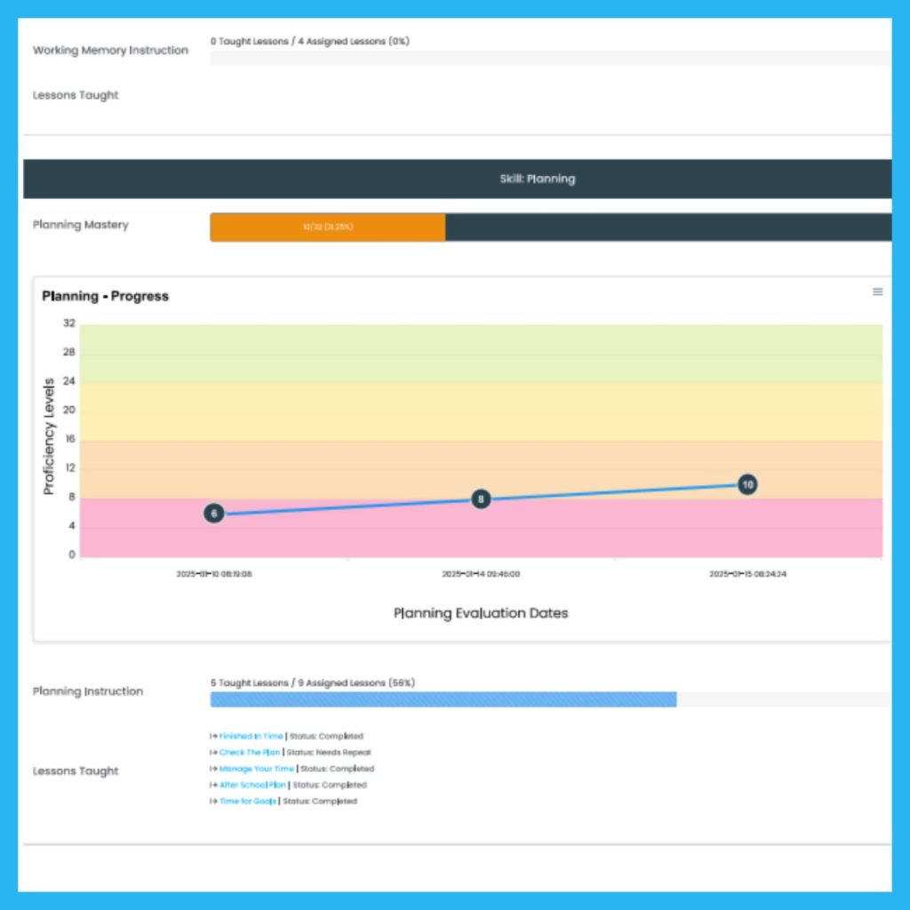
Task: Click the 2025-01-14 evaluation date axis label
Action: (481, 575)
